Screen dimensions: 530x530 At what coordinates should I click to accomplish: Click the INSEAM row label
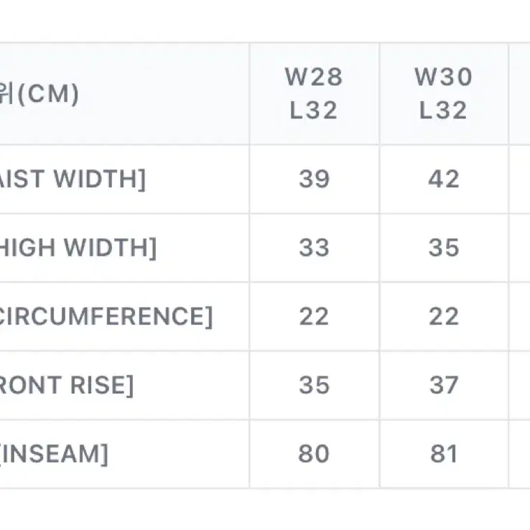[x=54, y=454]
